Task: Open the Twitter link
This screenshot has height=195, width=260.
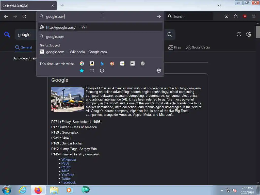Action: coord(66,178)
